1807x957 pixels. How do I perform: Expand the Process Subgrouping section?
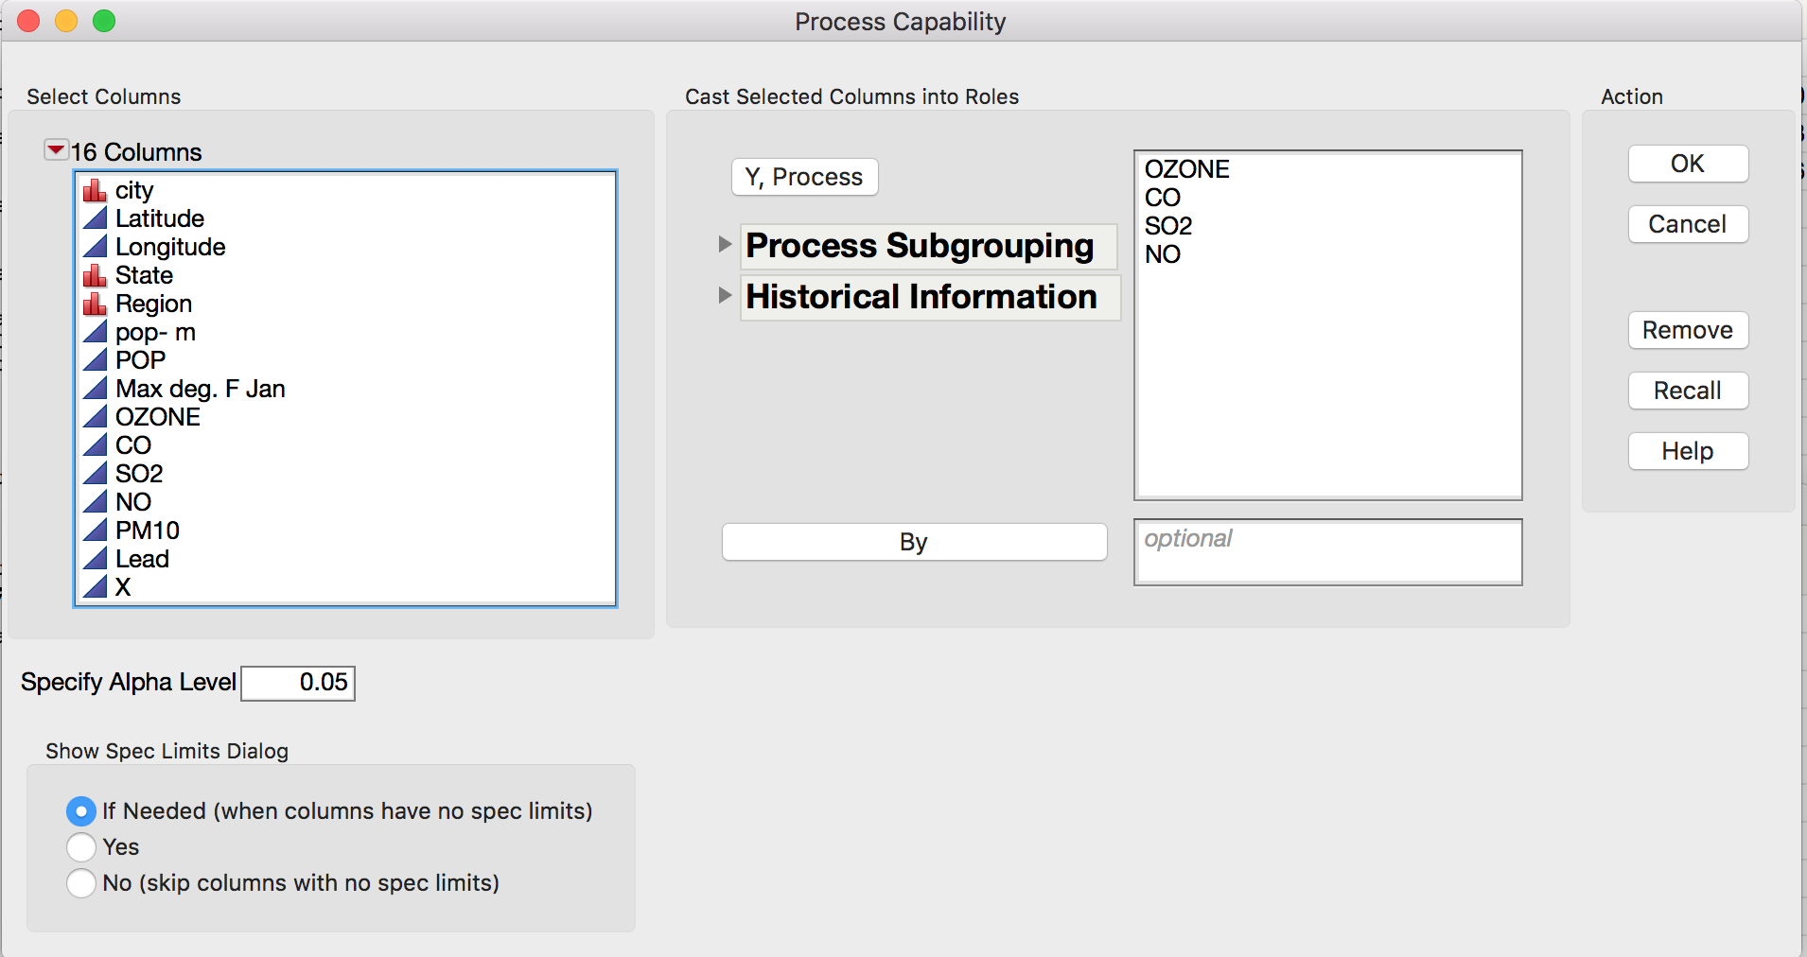click(x=726, y=245)
